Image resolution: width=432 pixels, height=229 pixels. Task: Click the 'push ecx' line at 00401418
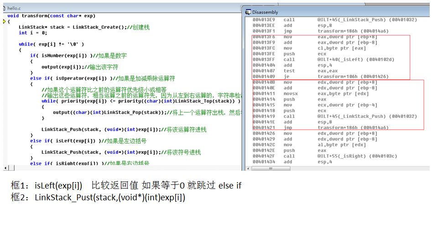point(290,111)
